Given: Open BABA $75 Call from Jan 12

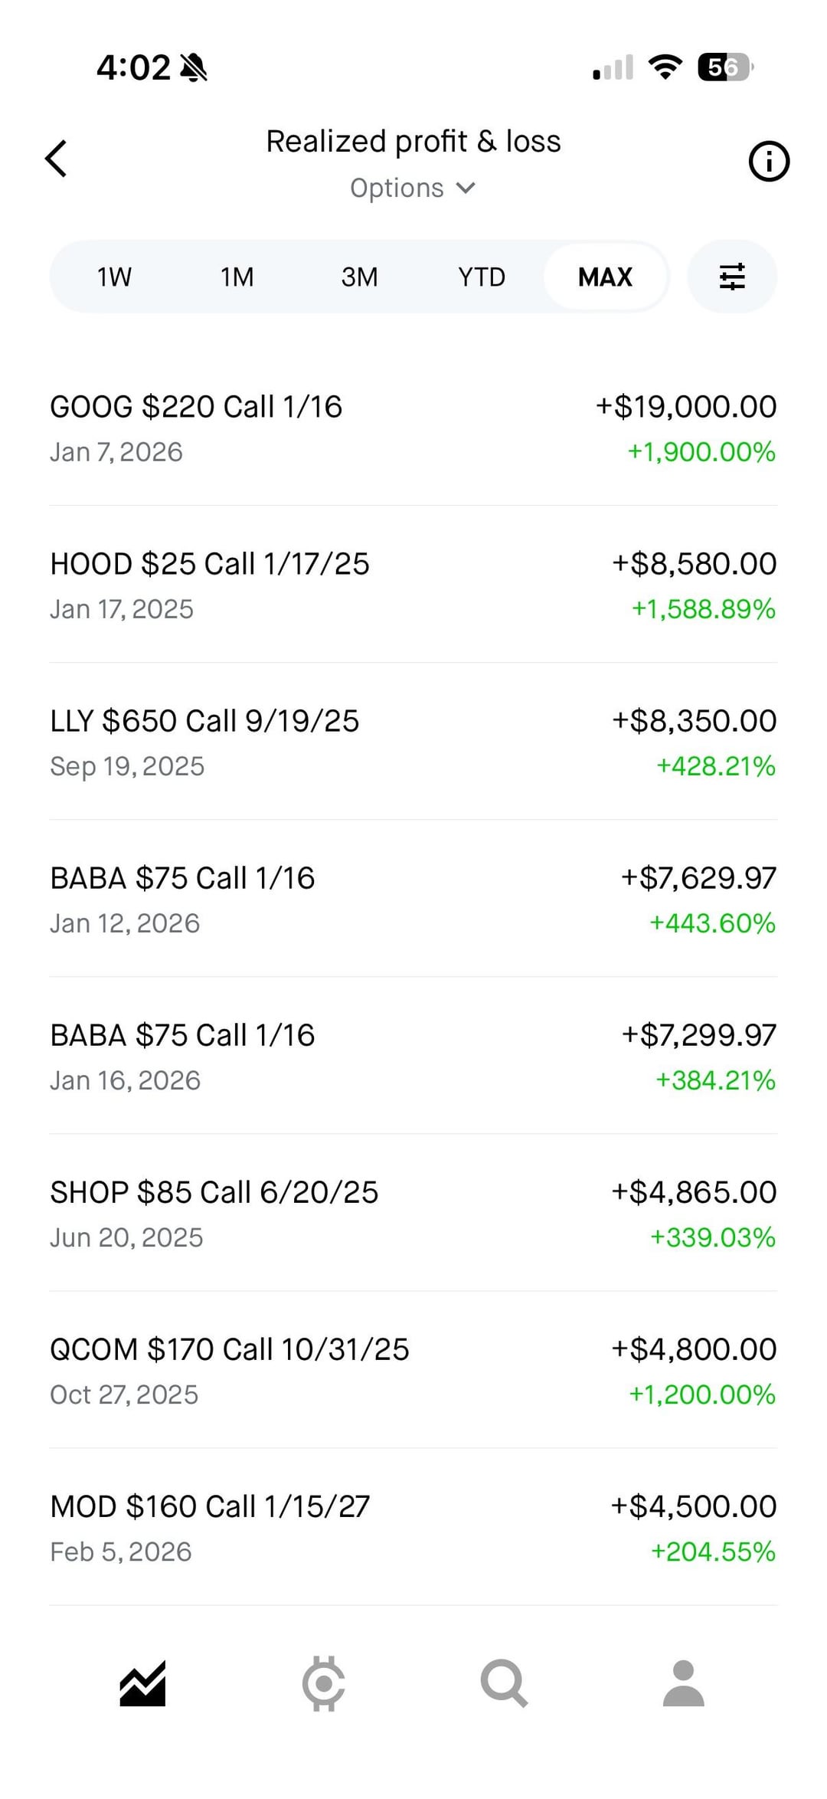Looking at the screenshot, I should [413, 899].
